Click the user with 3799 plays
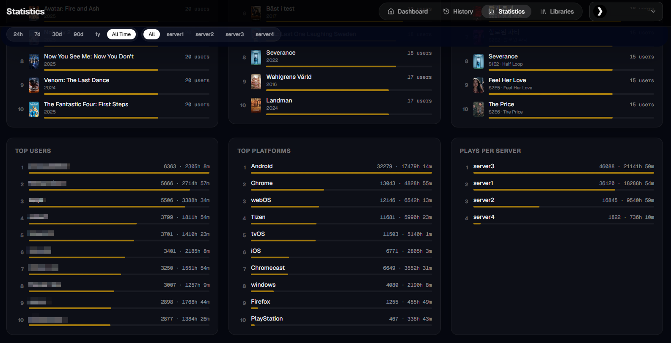The height and width of the screenshot is (343, 671). point(113,219)
